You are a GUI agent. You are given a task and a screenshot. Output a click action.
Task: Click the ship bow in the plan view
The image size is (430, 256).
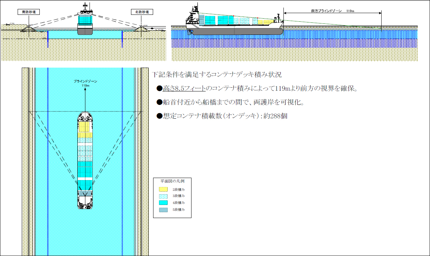(x=85, y=116)
